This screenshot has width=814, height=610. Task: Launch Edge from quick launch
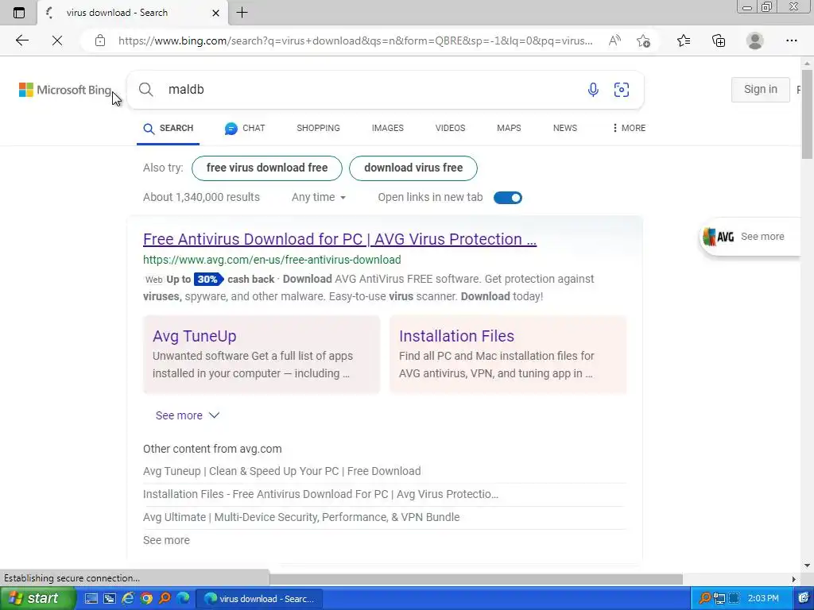click(183, 599)
